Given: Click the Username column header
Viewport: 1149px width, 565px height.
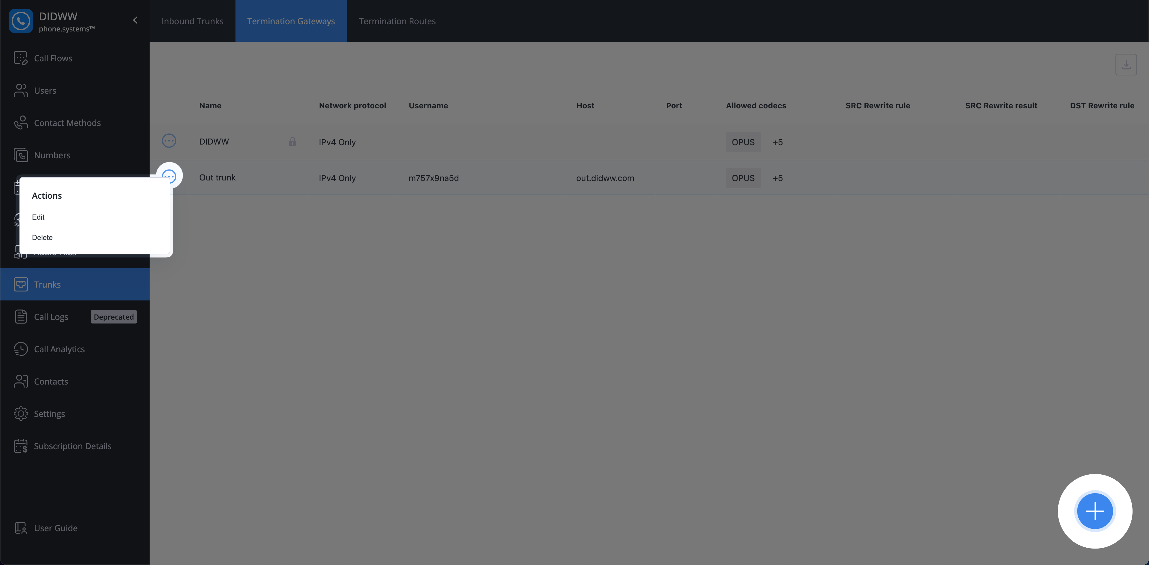Looking at the screenshot, I should [428, 106].
